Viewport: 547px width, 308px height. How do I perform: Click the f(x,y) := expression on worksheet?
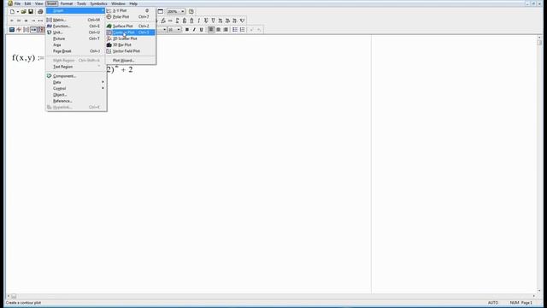pos(28,57)
